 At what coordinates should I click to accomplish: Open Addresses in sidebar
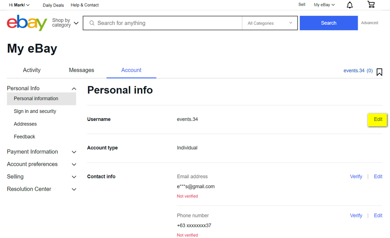(x=25, y=124)
